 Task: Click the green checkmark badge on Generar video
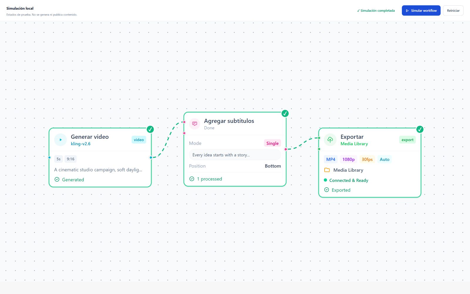pos(150,129)
